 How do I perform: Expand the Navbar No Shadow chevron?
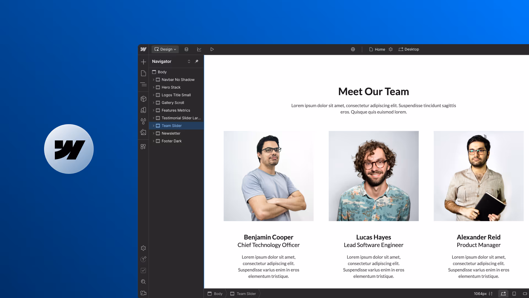(153, 80)
